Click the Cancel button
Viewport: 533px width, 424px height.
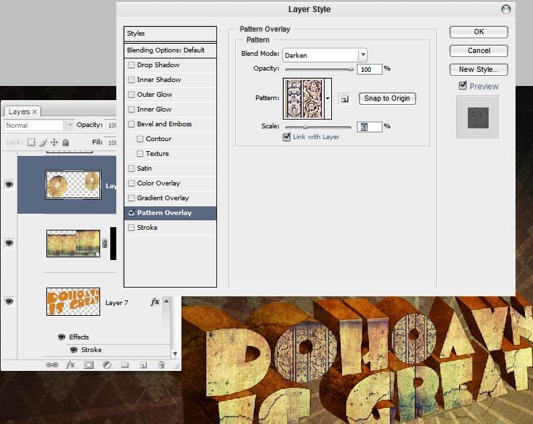pos(479,50)
